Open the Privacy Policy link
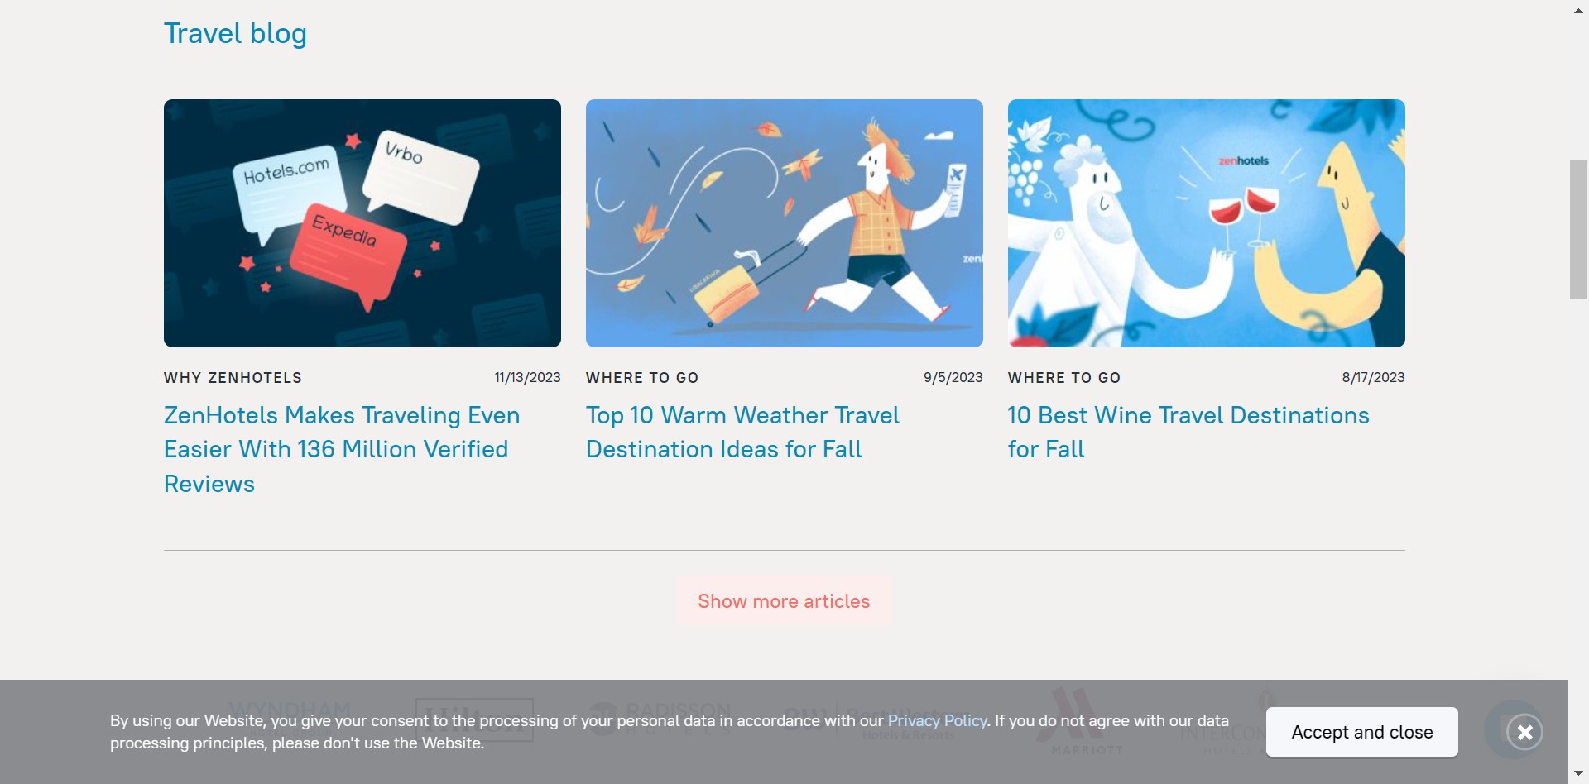Screen dimensions: 1589x784 (937, 720)
